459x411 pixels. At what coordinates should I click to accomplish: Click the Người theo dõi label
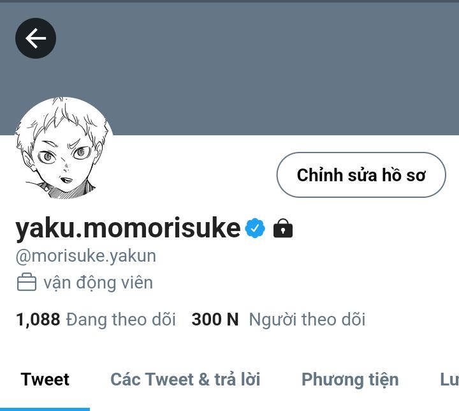307,320
